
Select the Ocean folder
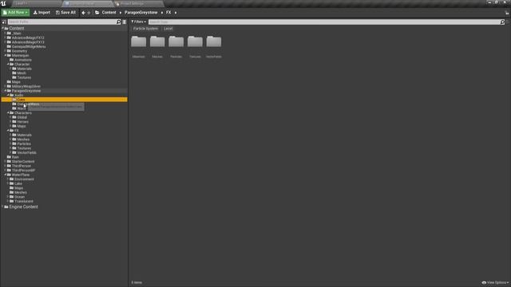point(19,197)
